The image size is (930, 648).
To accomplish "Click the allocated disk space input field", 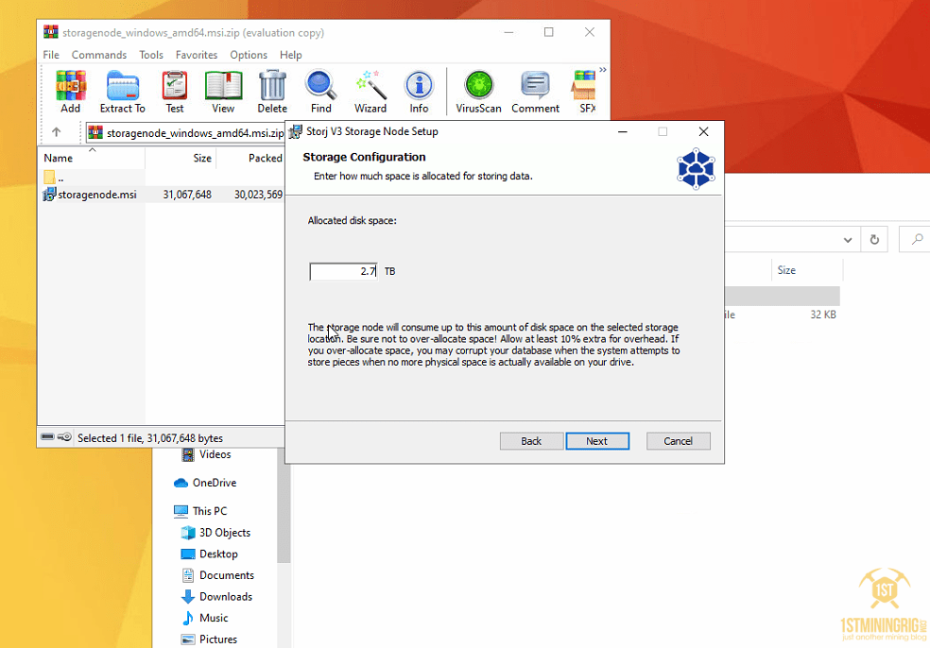I will click(x=343, y=271).
